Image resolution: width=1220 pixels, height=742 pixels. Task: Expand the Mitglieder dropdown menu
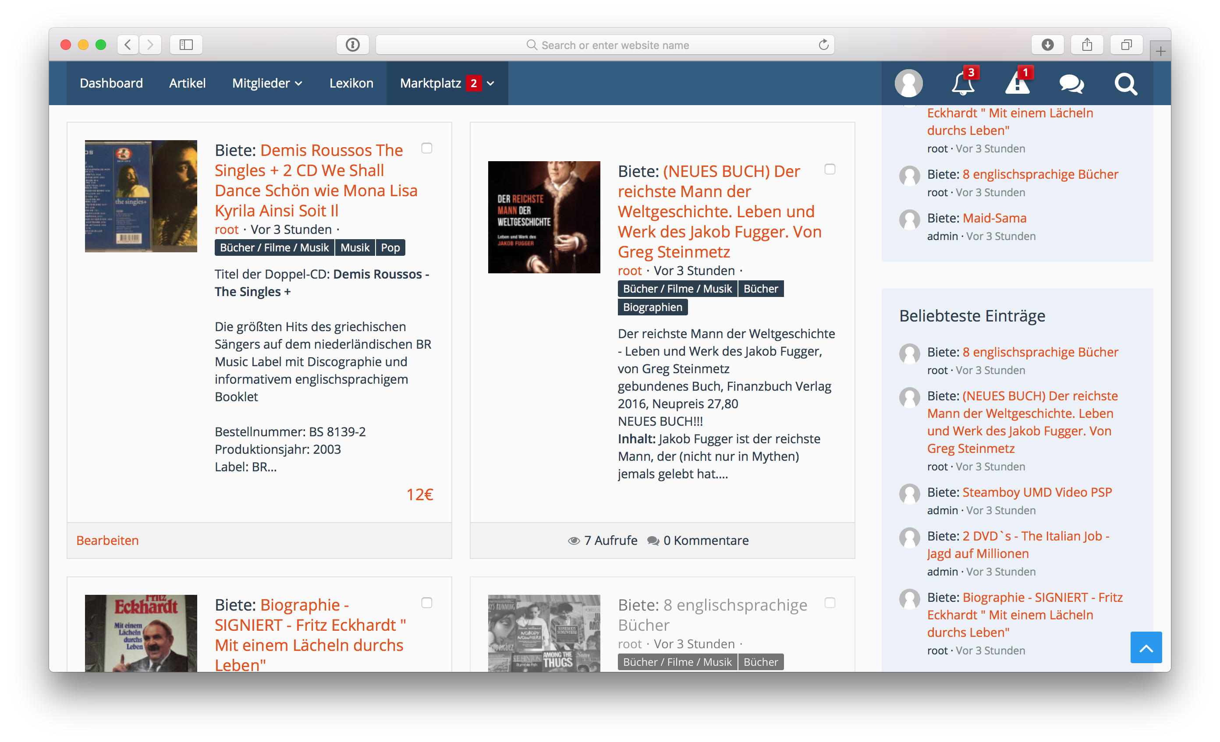(x=267, y=83)
